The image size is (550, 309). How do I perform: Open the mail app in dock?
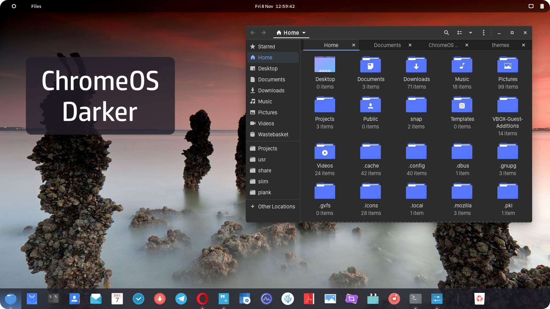96,299
